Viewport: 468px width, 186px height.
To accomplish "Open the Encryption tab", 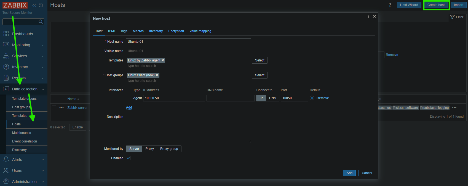I will point(176,31).
